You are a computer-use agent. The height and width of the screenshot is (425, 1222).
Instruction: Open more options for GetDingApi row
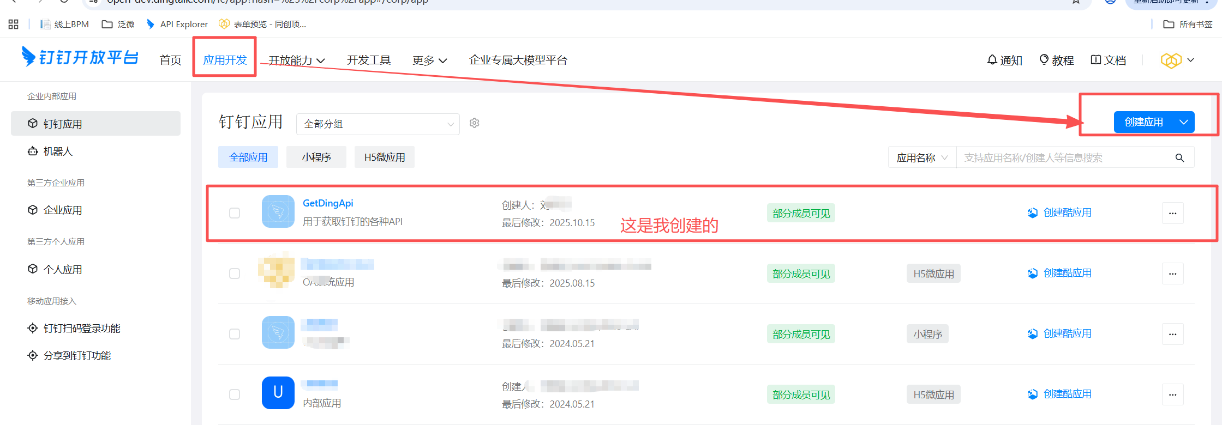pos(1173,213)
